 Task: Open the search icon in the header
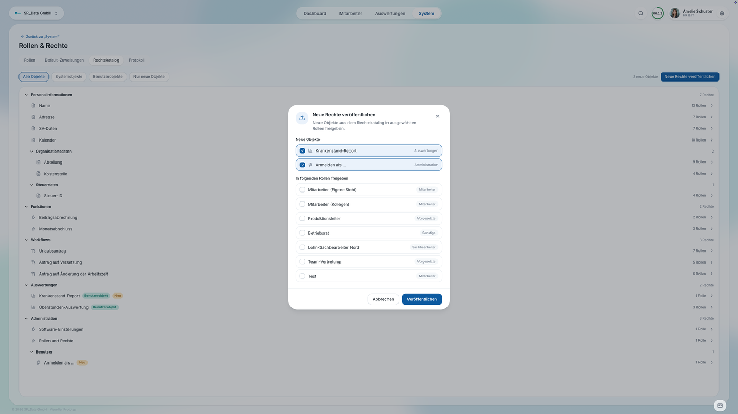coord(640,13)
